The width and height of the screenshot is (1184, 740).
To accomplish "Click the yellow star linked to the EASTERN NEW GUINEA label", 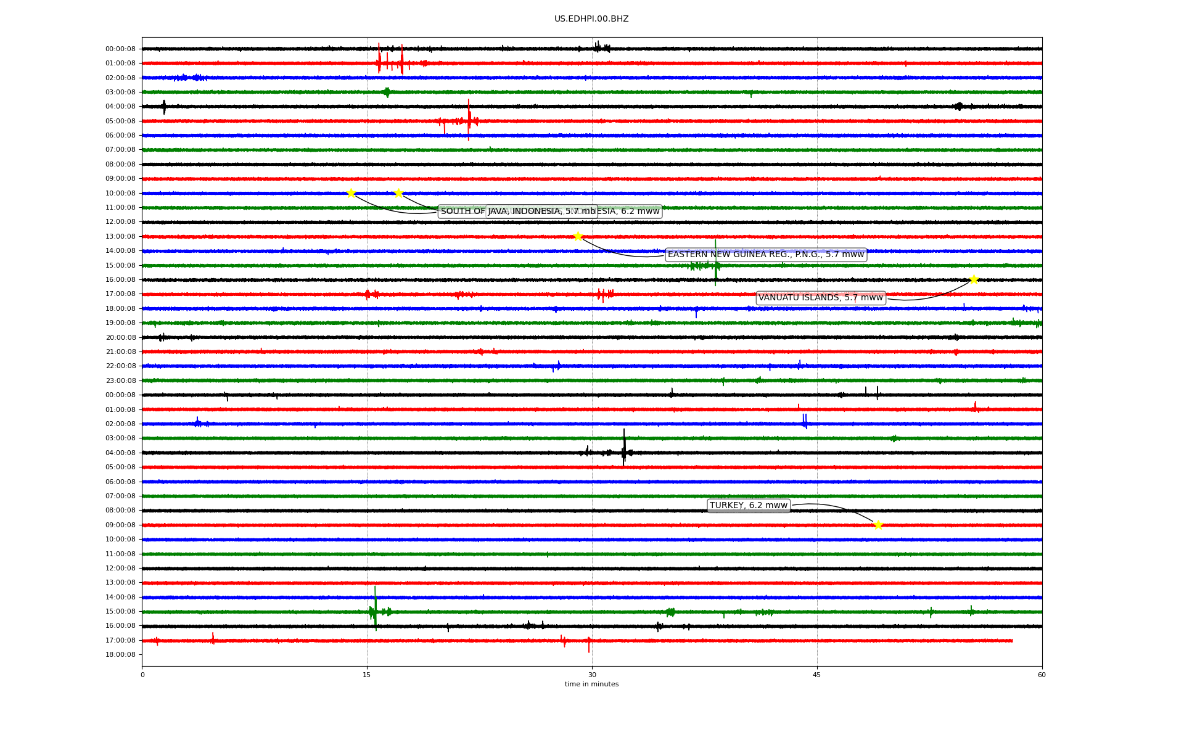I will [578, 236].
